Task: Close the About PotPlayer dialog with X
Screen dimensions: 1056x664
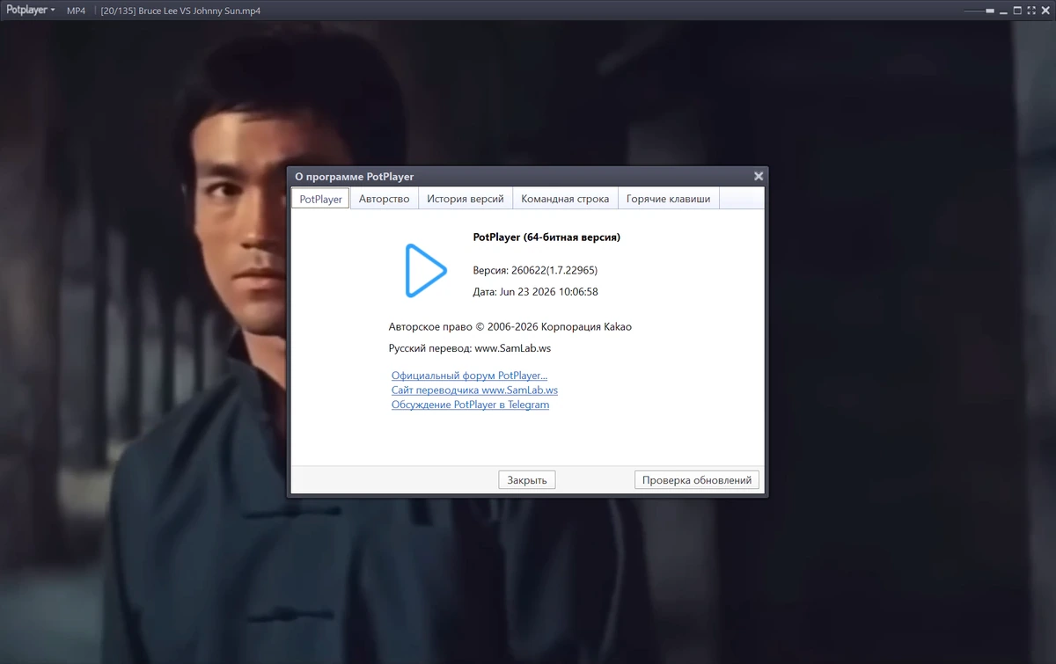Action: [x=759, y=176]
